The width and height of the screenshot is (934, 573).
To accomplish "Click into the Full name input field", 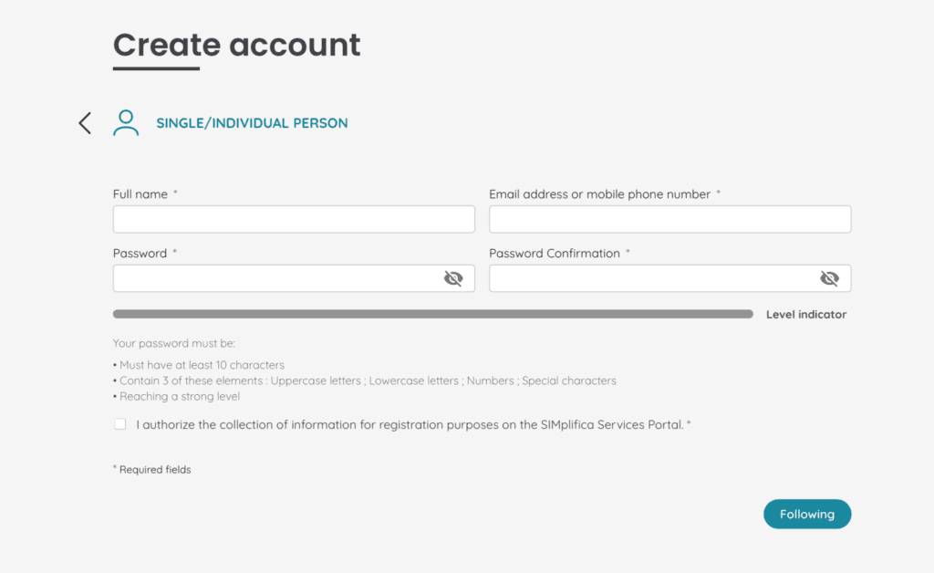I will (294, 219).
